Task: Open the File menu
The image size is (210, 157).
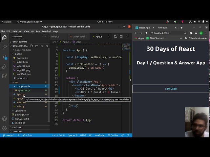Action: 3,31
